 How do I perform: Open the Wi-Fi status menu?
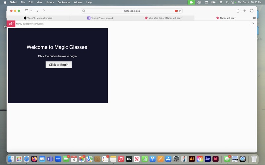point(221,2)
